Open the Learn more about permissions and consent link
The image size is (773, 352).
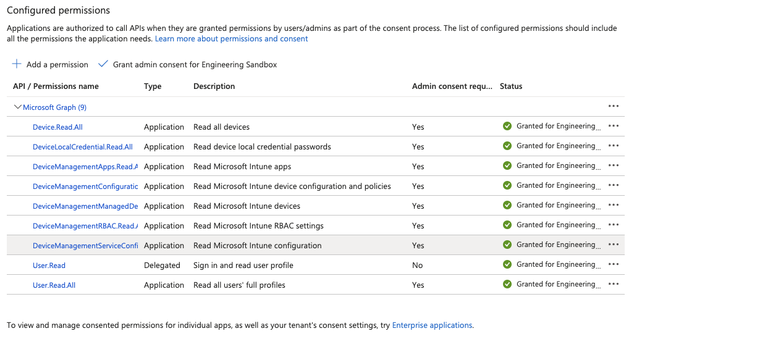pos(231,39)
